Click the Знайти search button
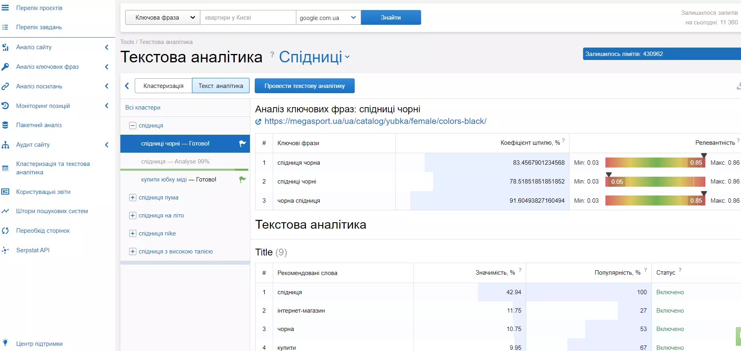This screenshot has width=741, height=351. click(x=391, y=18)
